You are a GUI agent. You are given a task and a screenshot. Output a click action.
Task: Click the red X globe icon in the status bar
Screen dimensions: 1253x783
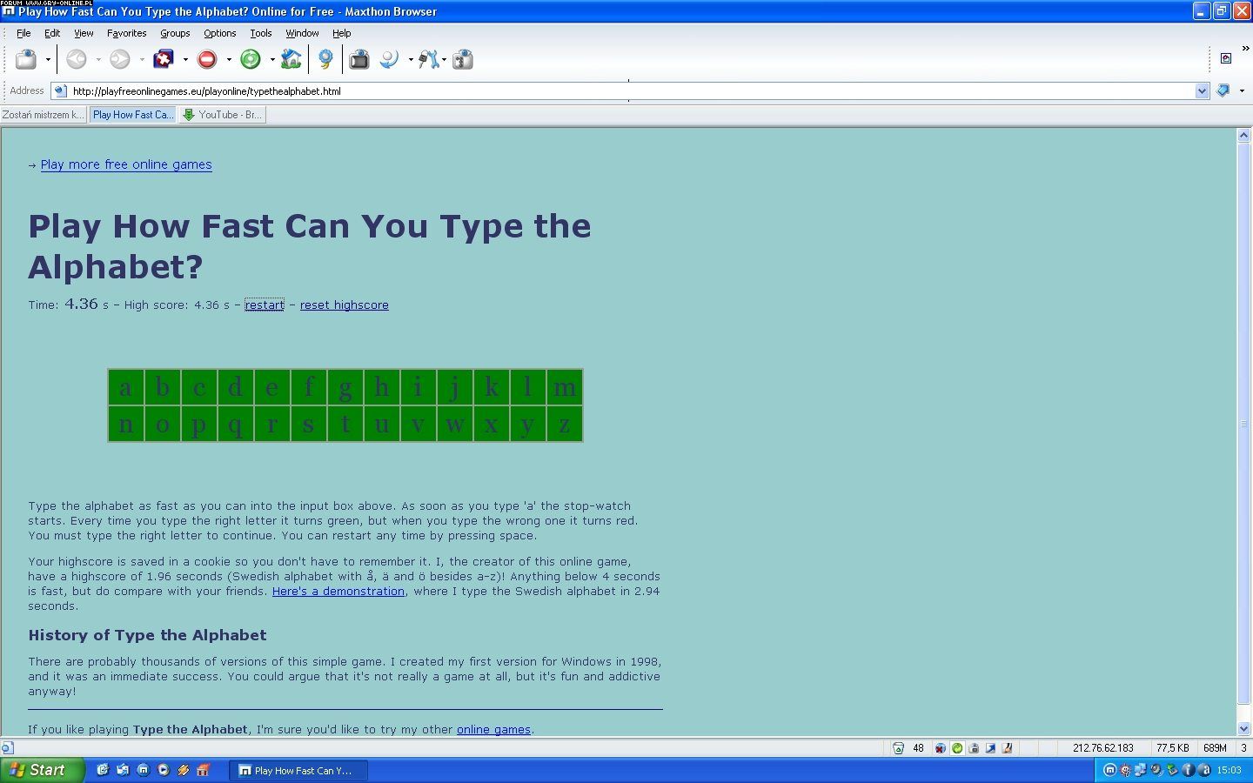click(x=941, y=748)
